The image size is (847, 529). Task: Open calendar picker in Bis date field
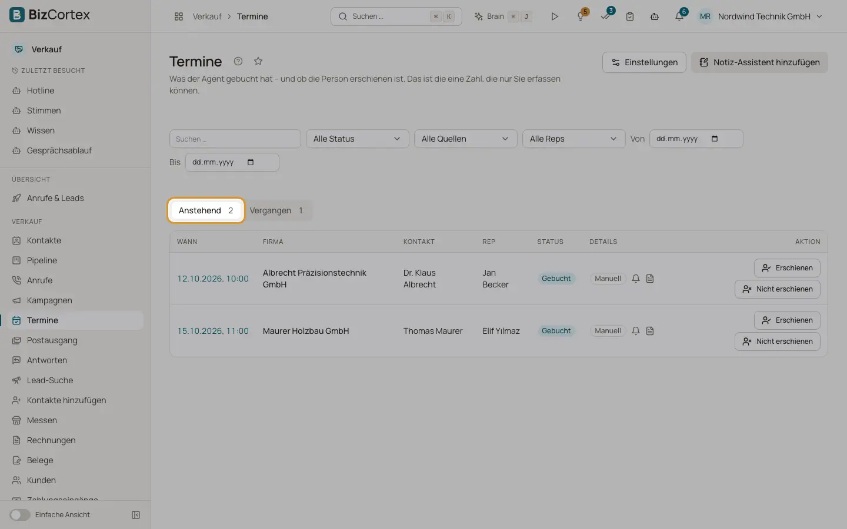(251, 162)
